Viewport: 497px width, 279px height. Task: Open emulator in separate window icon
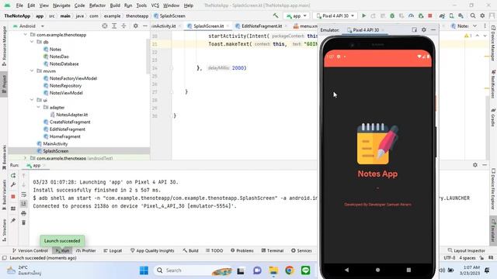click(414, 29)
